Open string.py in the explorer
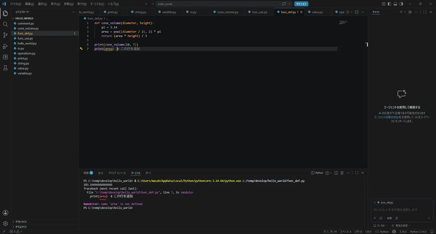436x234 pixels. 23,63
